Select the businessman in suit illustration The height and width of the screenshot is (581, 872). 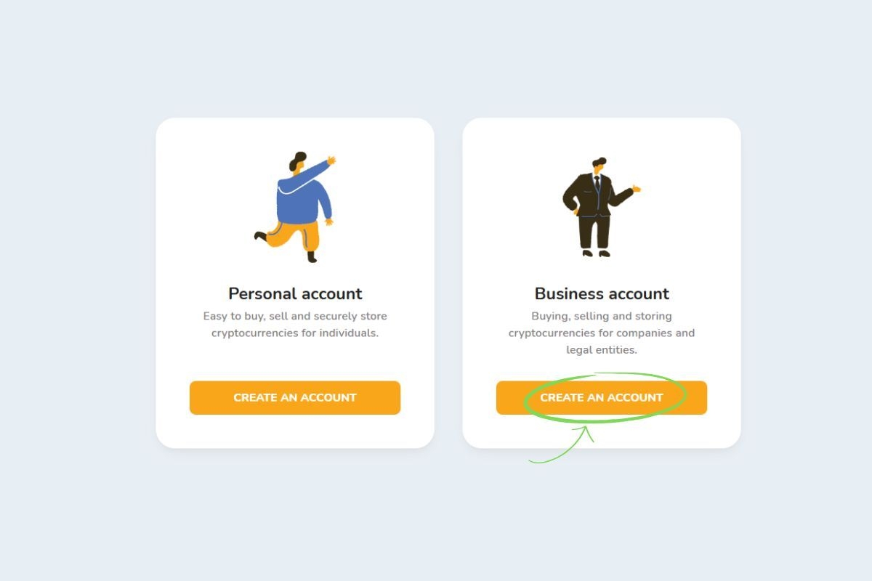pos(601,207)
